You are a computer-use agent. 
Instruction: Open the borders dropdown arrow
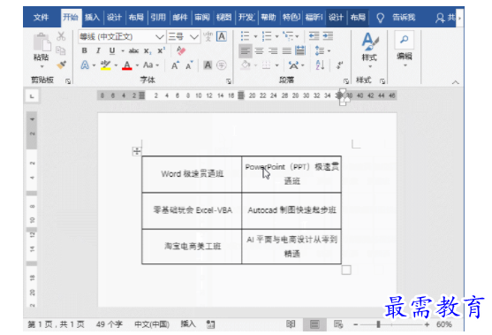[x=276, y=65]
